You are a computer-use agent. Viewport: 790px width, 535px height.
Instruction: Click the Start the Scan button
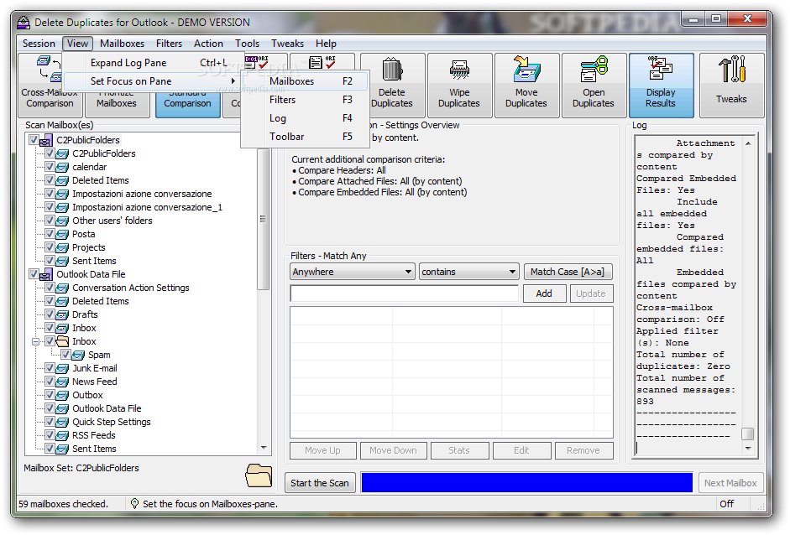click(320, 483)
